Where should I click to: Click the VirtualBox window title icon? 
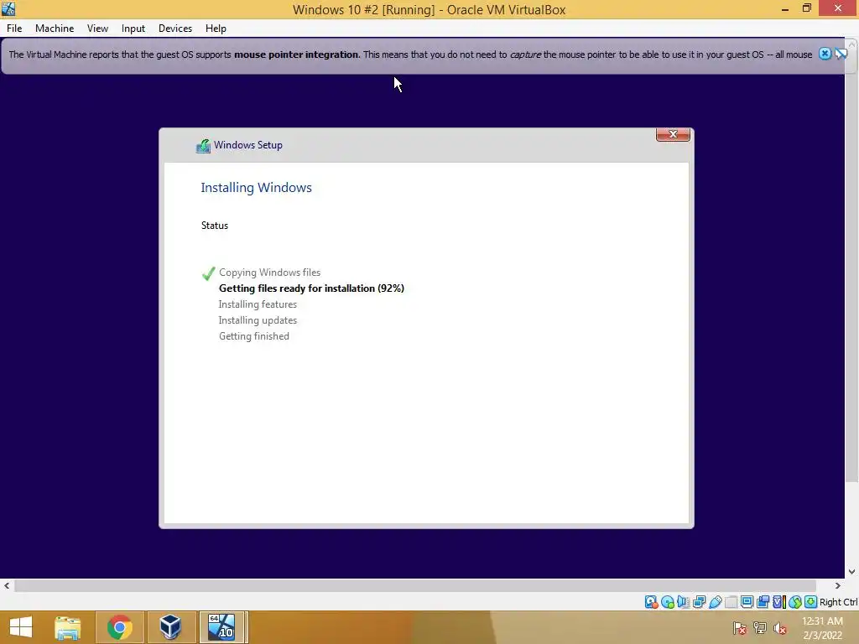click(x=8, y=8)
